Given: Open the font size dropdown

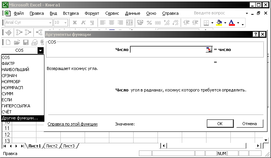Looking at the screenshot, I should tap(65, 23).
